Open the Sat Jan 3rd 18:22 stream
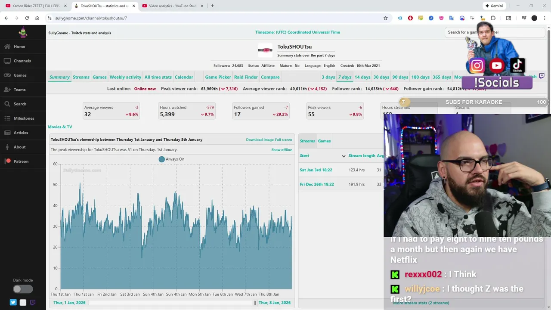The height and width of the screenshot is (310, 551). click(316, 170)
